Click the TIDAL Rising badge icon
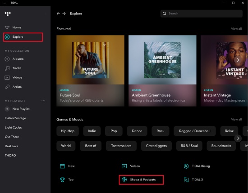Image resolution: width=248 pixels, height=193 pixels. [x=186, y=166]
